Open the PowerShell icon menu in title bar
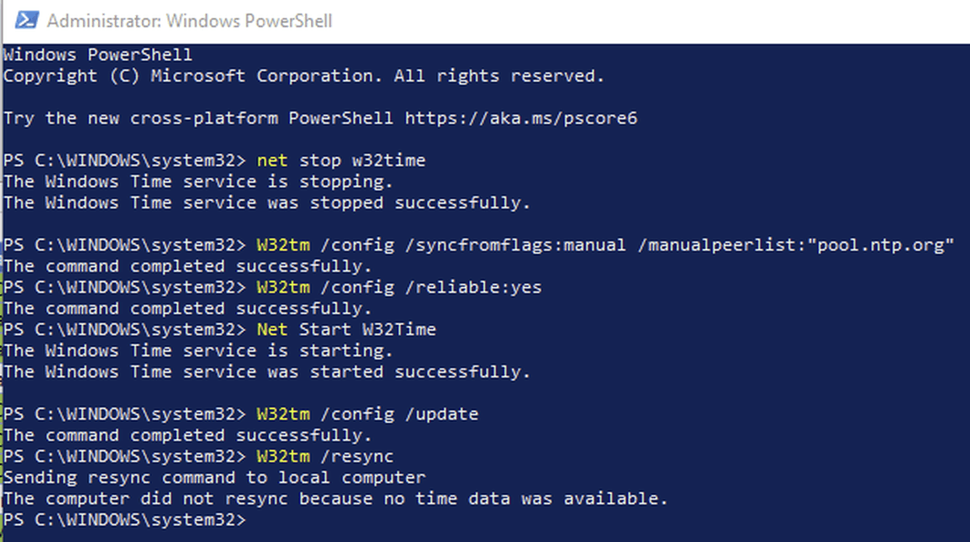The height and width of the screenshot is (542, 970). pos(26,20)
